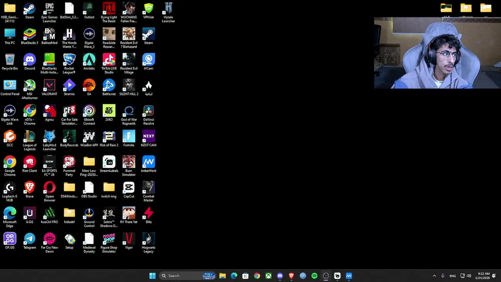Open the NZXT CAM shortcut
This screenshot has width=501, height=282.
coord(148,139)
